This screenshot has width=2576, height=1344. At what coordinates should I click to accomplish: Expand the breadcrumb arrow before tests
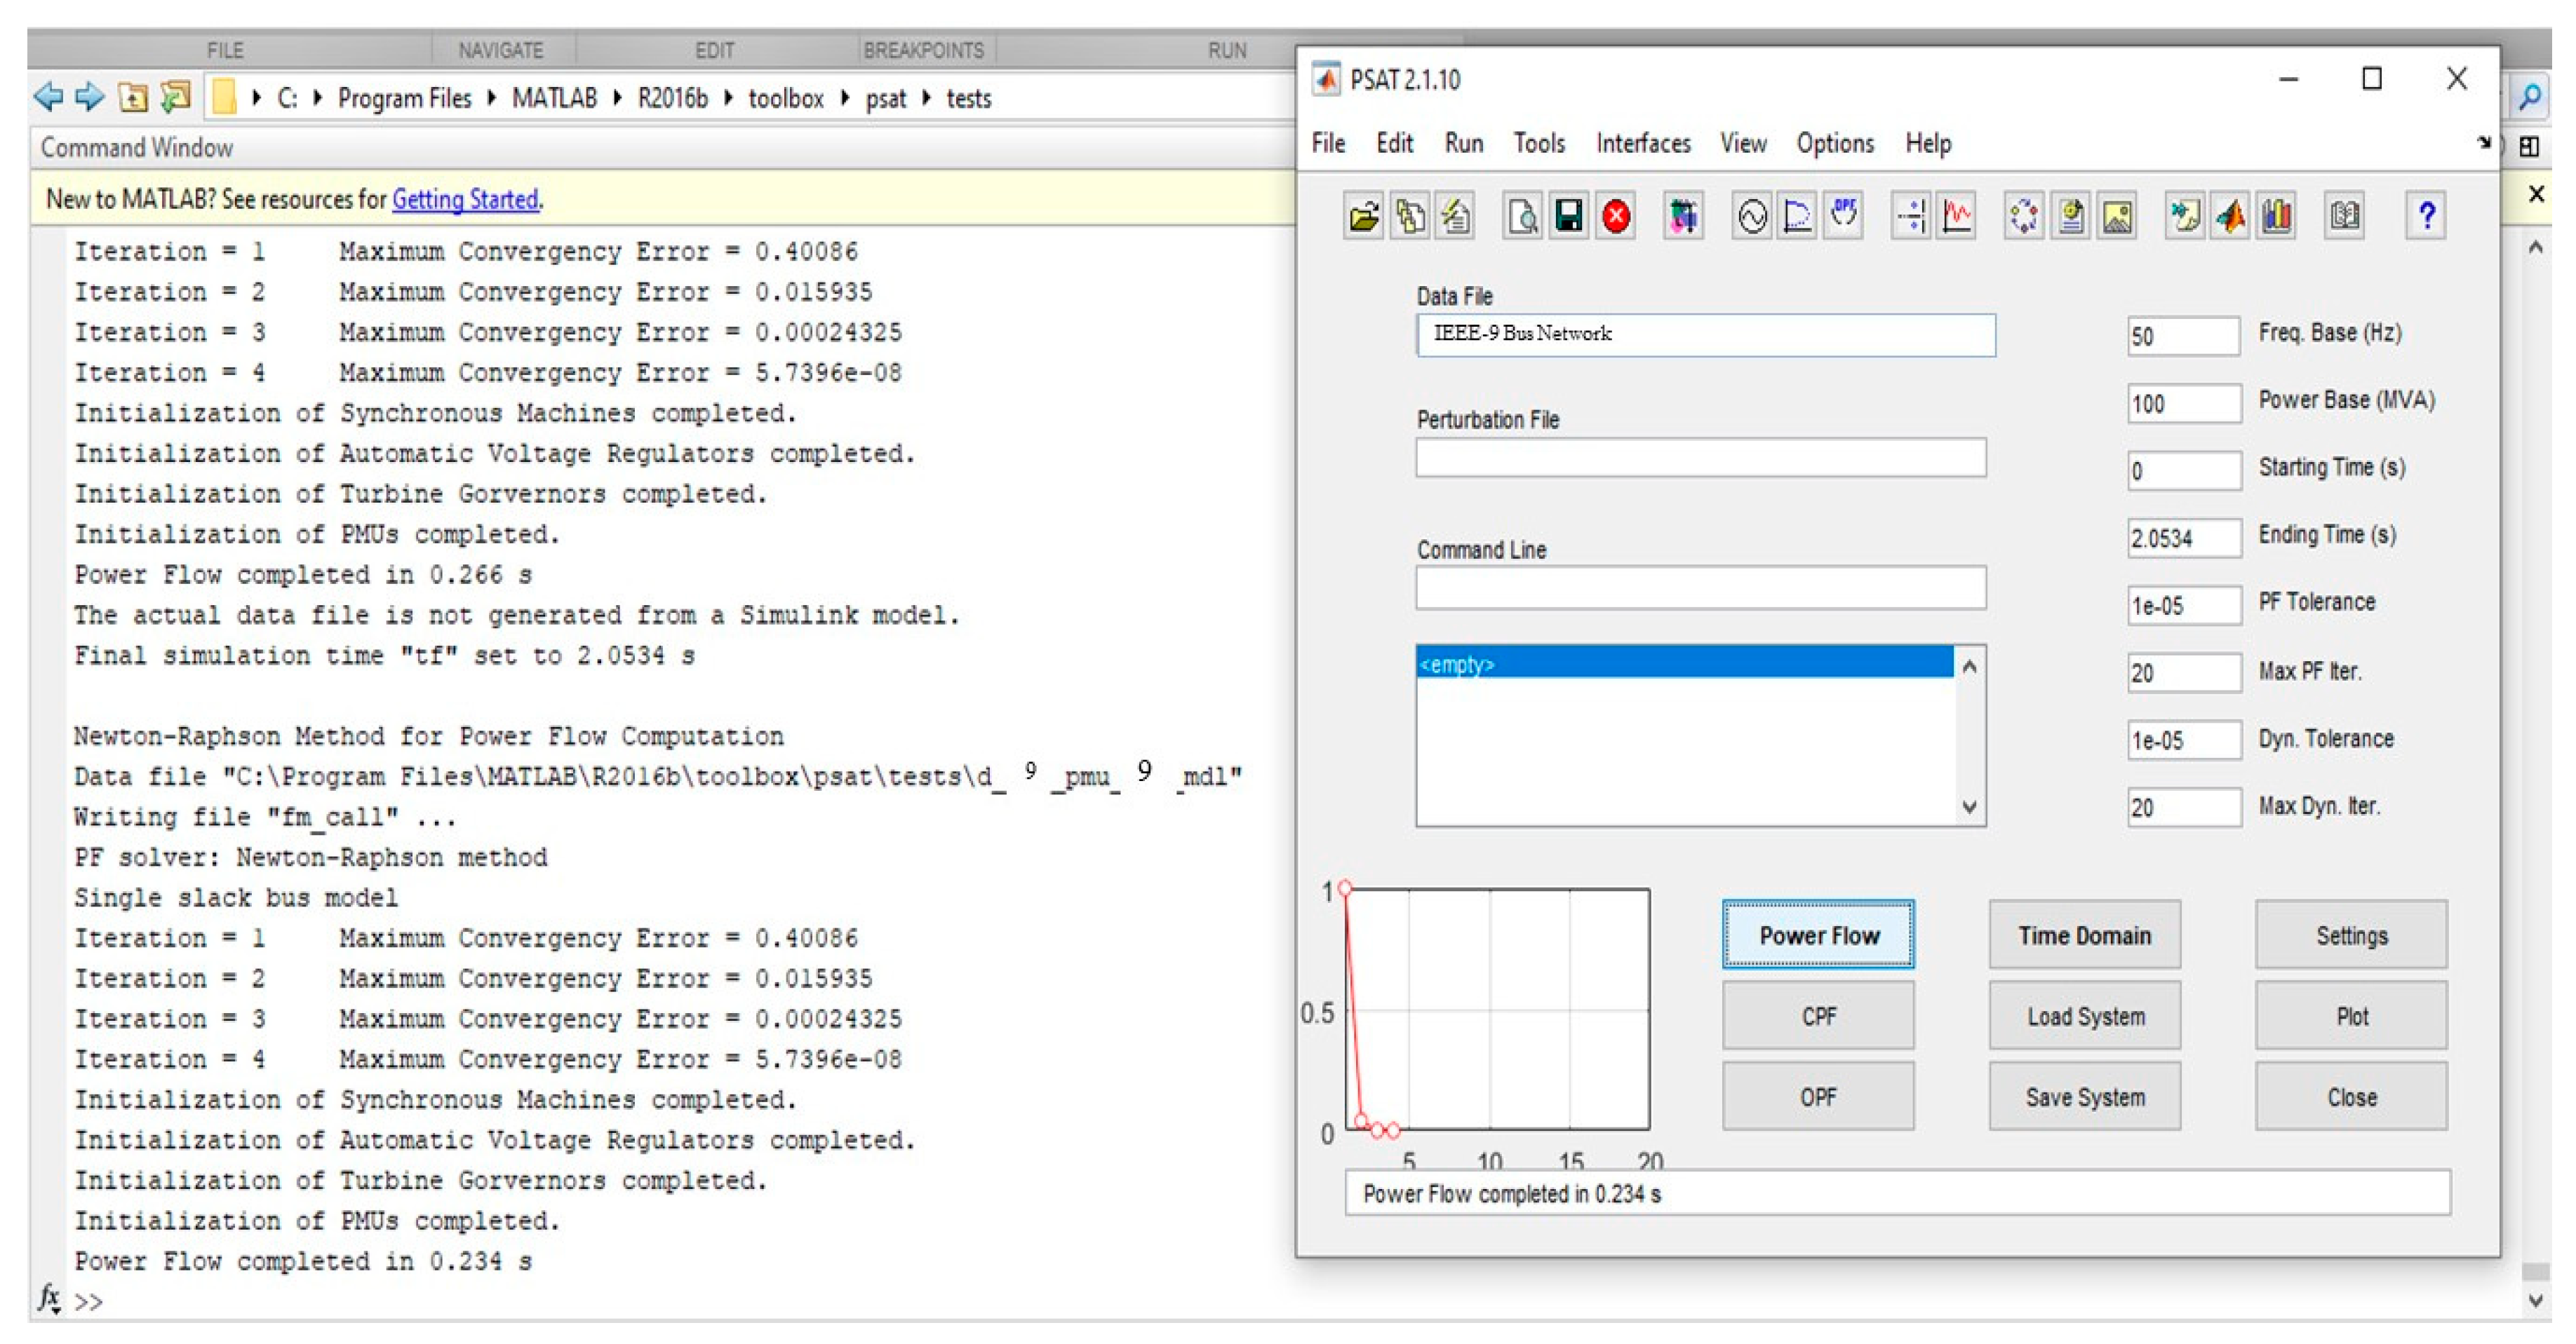click(926, 98)
